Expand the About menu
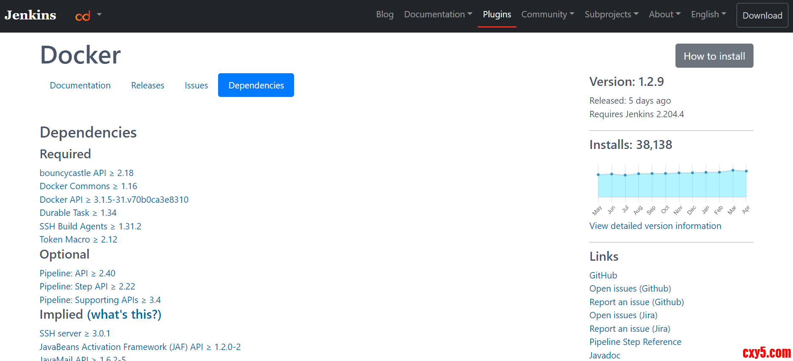The width and height of the screenshot is (793, 361). click(x=664, y=14)
